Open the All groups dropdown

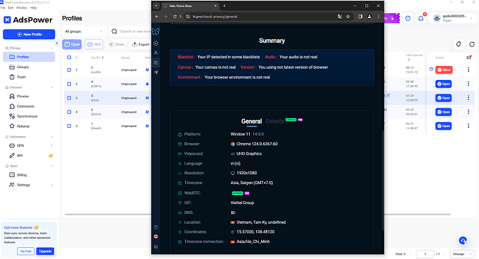pos(84,31)
